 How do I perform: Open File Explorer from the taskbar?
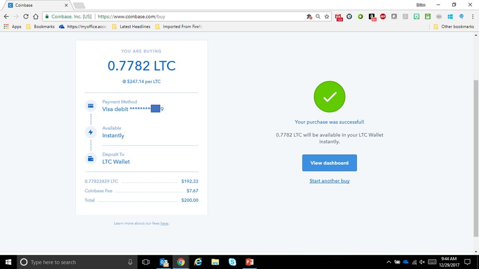click(x=215, y=262)
